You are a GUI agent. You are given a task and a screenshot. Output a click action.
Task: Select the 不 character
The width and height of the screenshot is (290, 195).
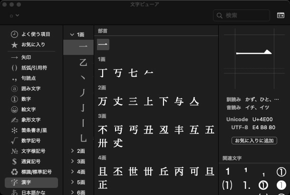point(103,130)
